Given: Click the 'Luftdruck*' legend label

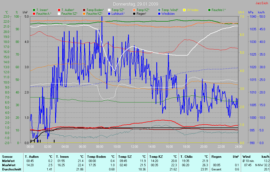Looking at the screenshot, I should (118, 14).
